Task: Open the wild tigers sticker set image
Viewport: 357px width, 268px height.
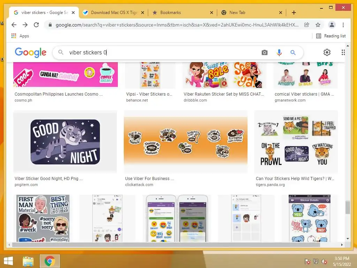Action: point(296,142)
